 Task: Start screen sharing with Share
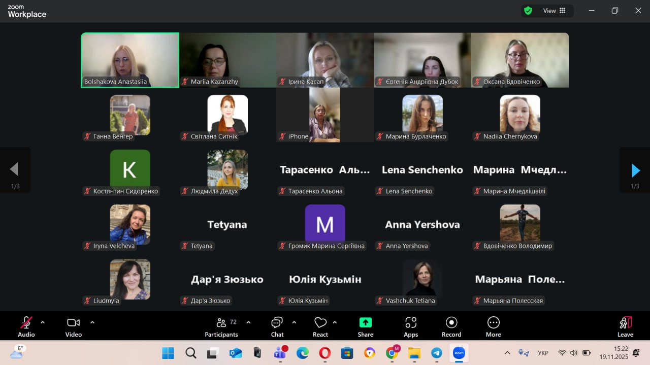(x=365, y=326)
